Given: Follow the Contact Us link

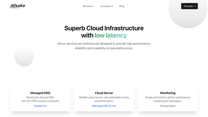Looking at the screenshot, I should (40, 106).
